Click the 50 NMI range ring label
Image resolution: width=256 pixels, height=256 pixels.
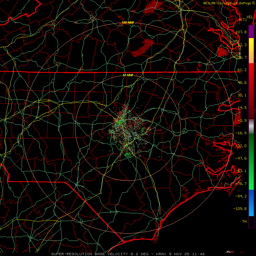(128, 75)
